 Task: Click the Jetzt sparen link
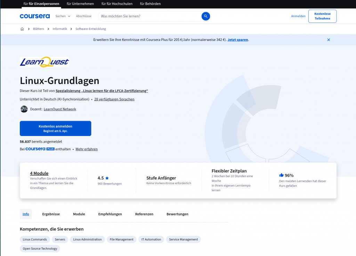click(x=238, y=40)
